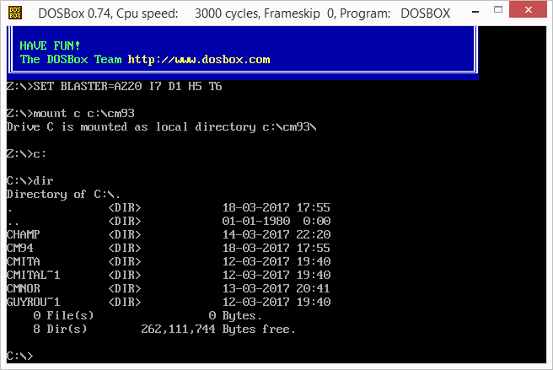Click the '0 File(s)' summary text

63,315
